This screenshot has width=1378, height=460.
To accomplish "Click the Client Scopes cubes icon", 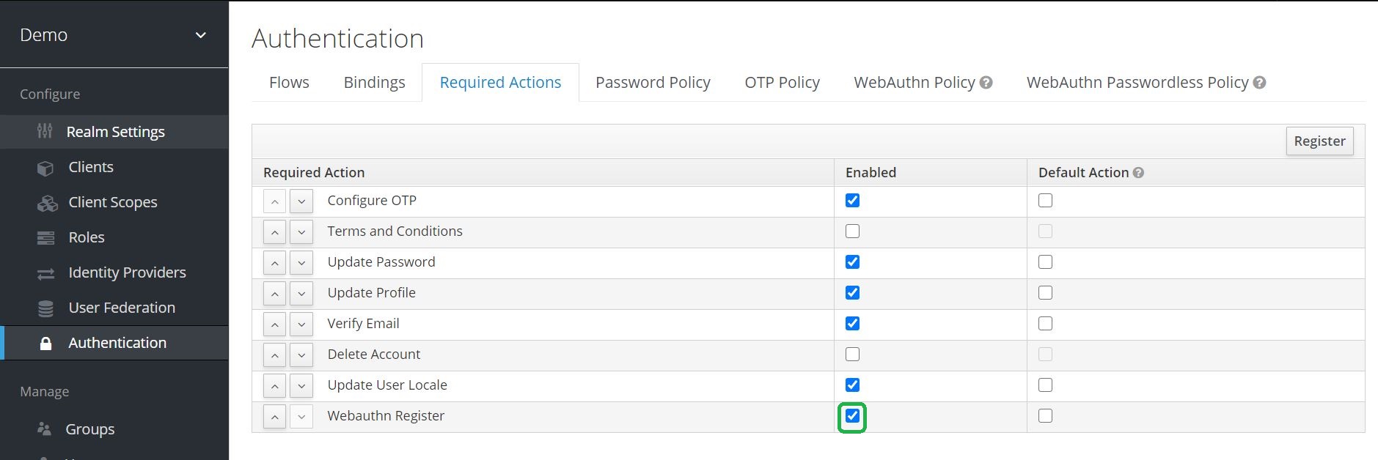I will pos(47,203).
